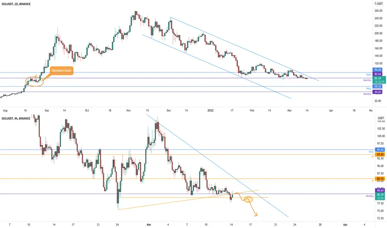This screenshot has width=387, height=228.
Task: Click the orange 85.72 price label on the 4h chart
Action: tap(380, 179)
